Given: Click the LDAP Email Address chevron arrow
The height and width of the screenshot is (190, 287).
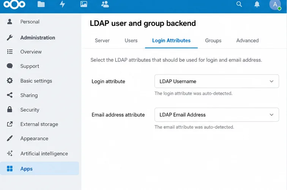Looking at the screenshot, I should pyautogui.click(x=272, y=115).
